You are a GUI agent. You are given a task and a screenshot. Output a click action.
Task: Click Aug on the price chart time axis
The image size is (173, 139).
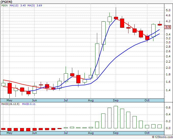pyautogui.click(x=91, y=100)
